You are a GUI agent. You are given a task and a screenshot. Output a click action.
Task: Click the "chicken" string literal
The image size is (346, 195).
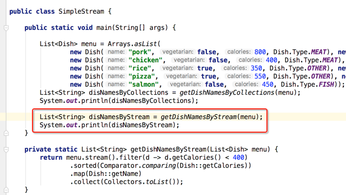tap(146, 60)
